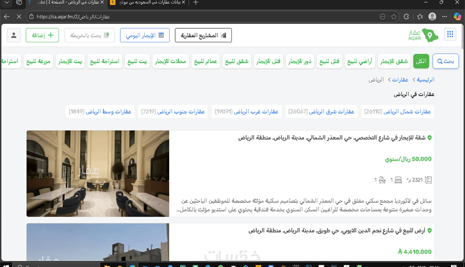Select محلات للإيجار category
The image size is (465, 267).
point(170,61)
